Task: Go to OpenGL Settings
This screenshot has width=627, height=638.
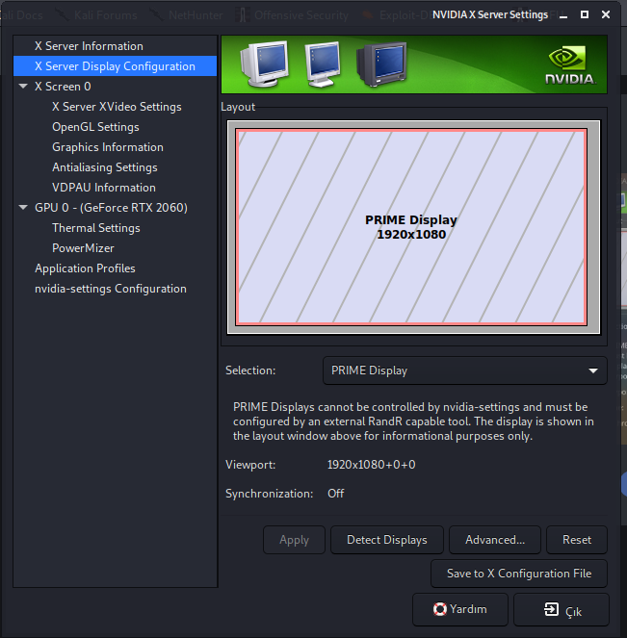Action: [95, 127]
